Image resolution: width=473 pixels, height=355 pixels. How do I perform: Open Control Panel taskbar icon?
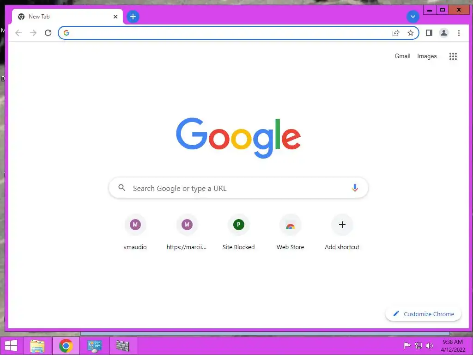pos(94,346)
